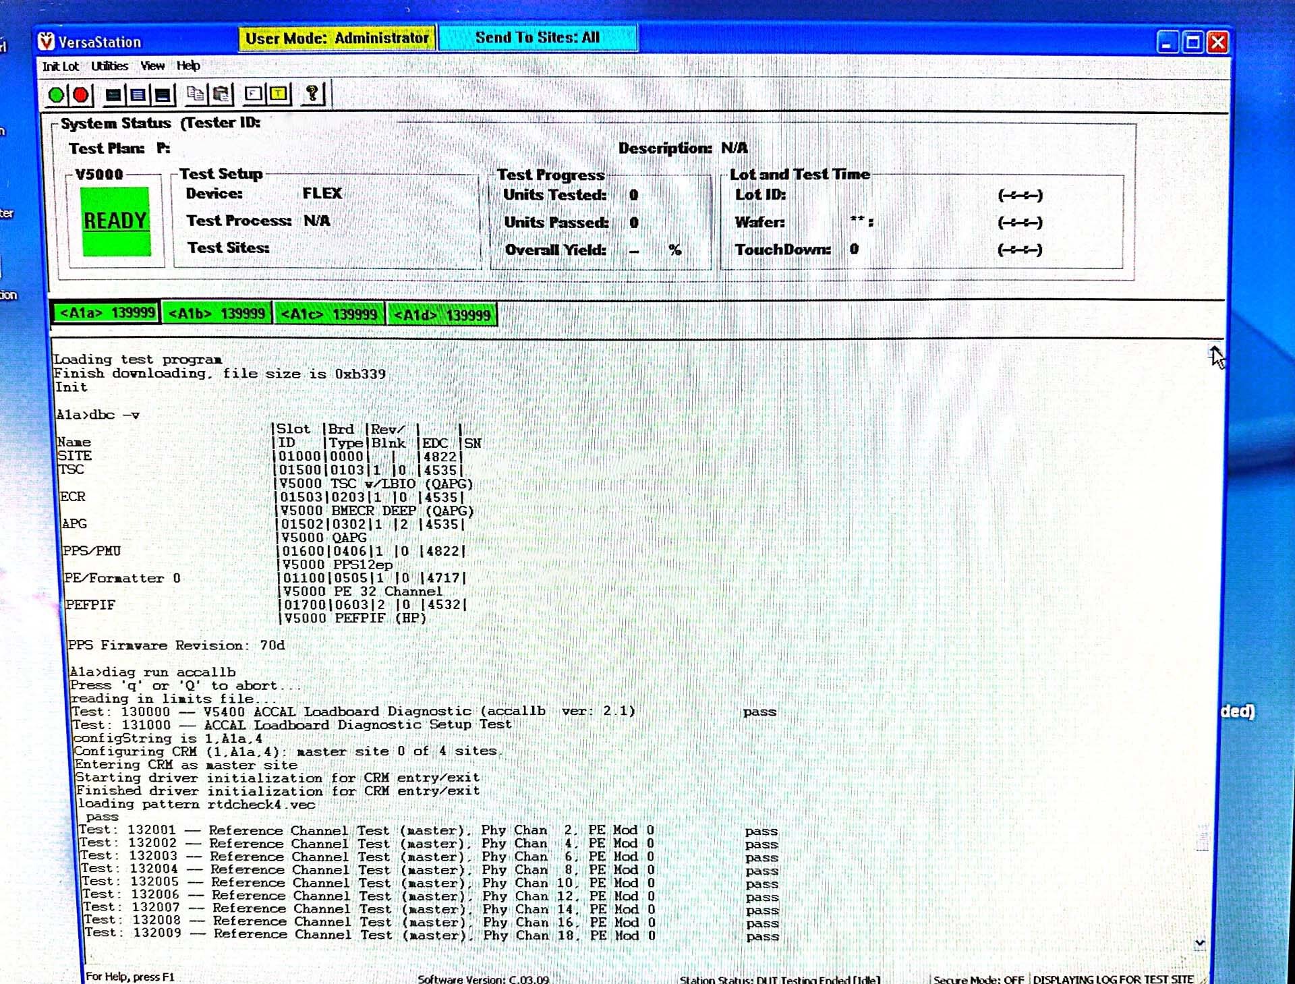
Task: Click the question mark help toolbar icon
Action: tap(312, 93)
